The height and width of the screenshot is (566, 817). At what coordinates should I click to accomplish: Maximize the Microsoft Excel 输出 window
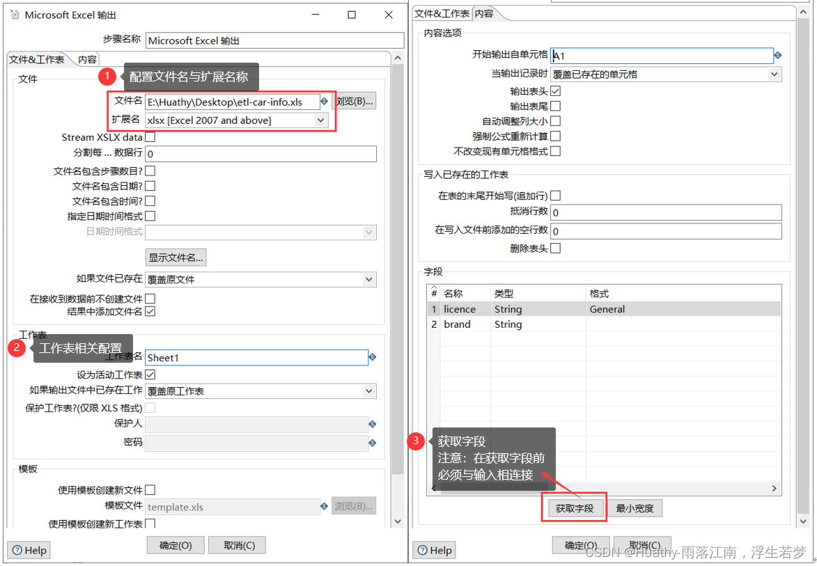(x=352, y=15)
